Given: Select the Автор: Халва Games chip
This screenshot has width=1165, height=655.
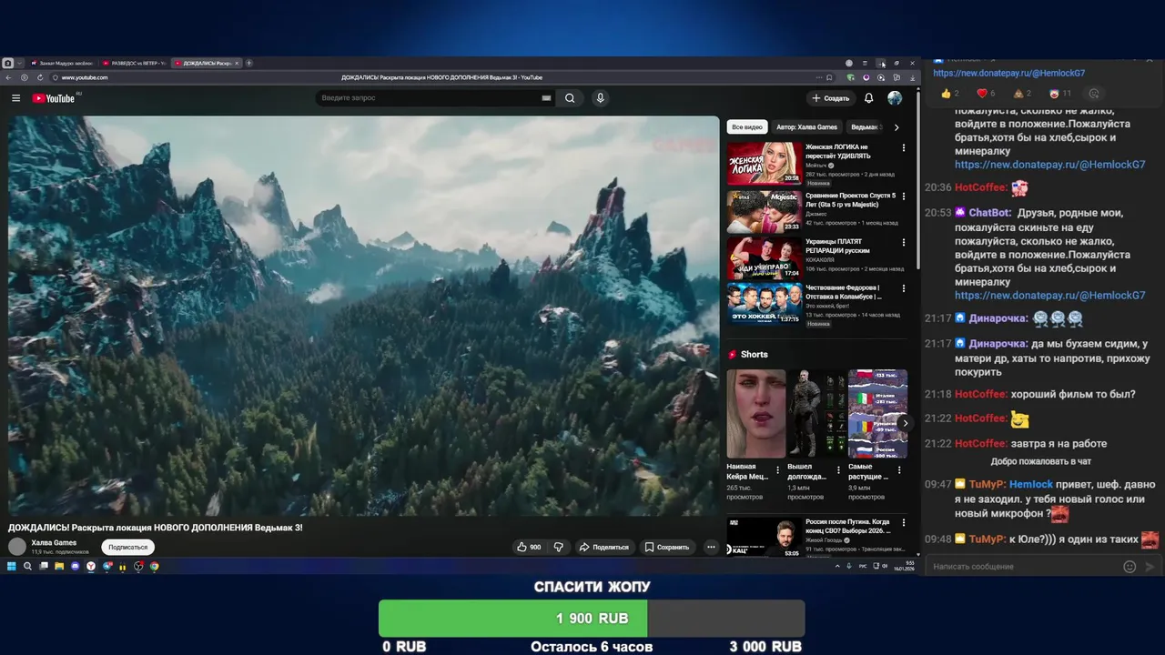Looking at the screenshot, I should [807, 127].
